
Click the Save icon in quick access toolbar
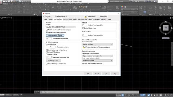tap(9, 1)
